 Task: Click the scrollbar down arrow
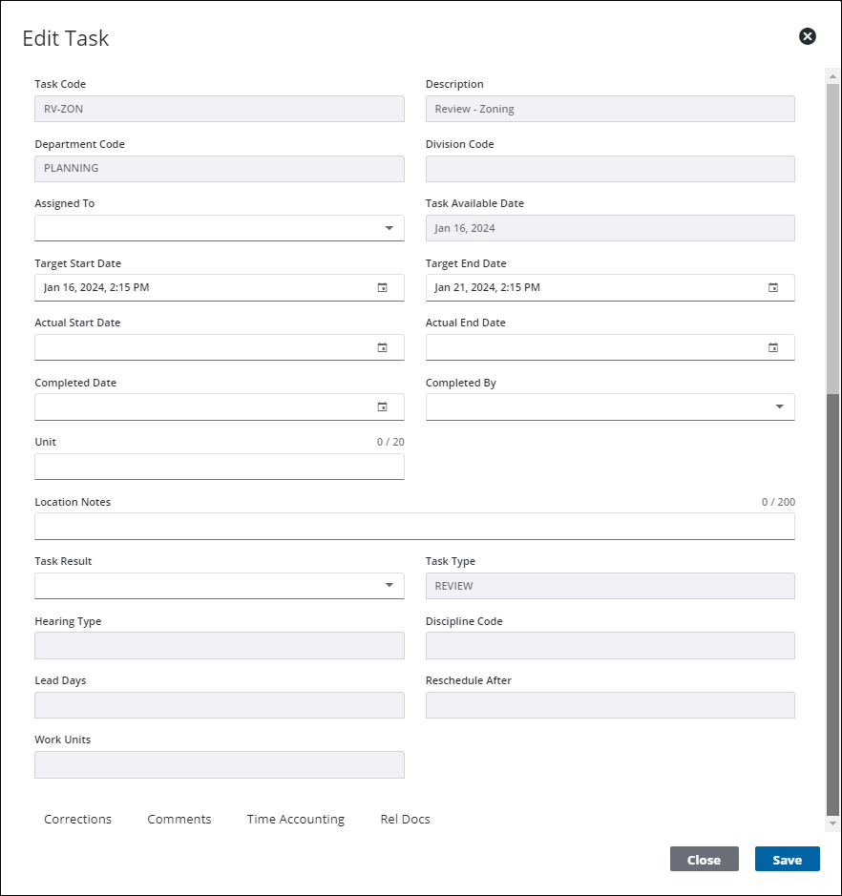tap(832, 823)
